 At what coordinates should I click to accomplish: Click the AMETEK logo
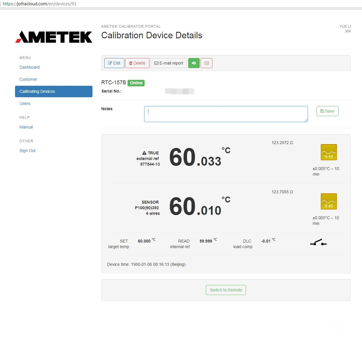tap(54, 37)
